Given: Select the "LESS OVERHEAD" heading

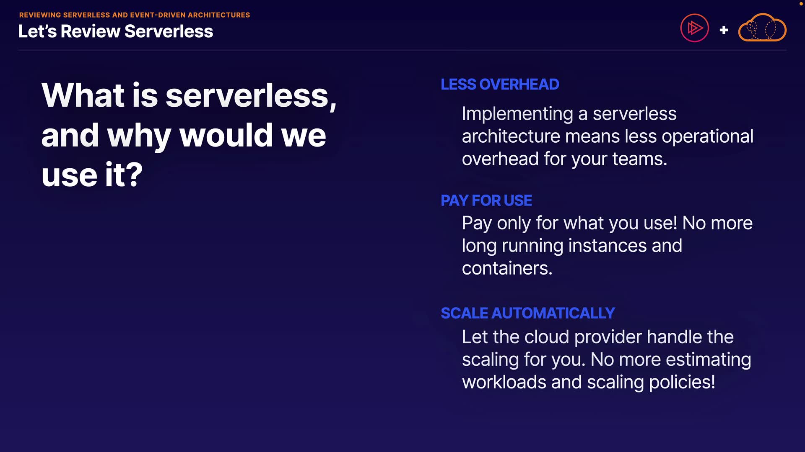Looking at the screenshot, I should [500, 84].
